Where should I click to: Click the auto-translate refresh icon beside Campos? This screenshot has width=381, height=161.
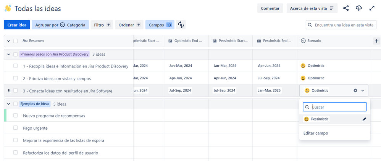181,25
